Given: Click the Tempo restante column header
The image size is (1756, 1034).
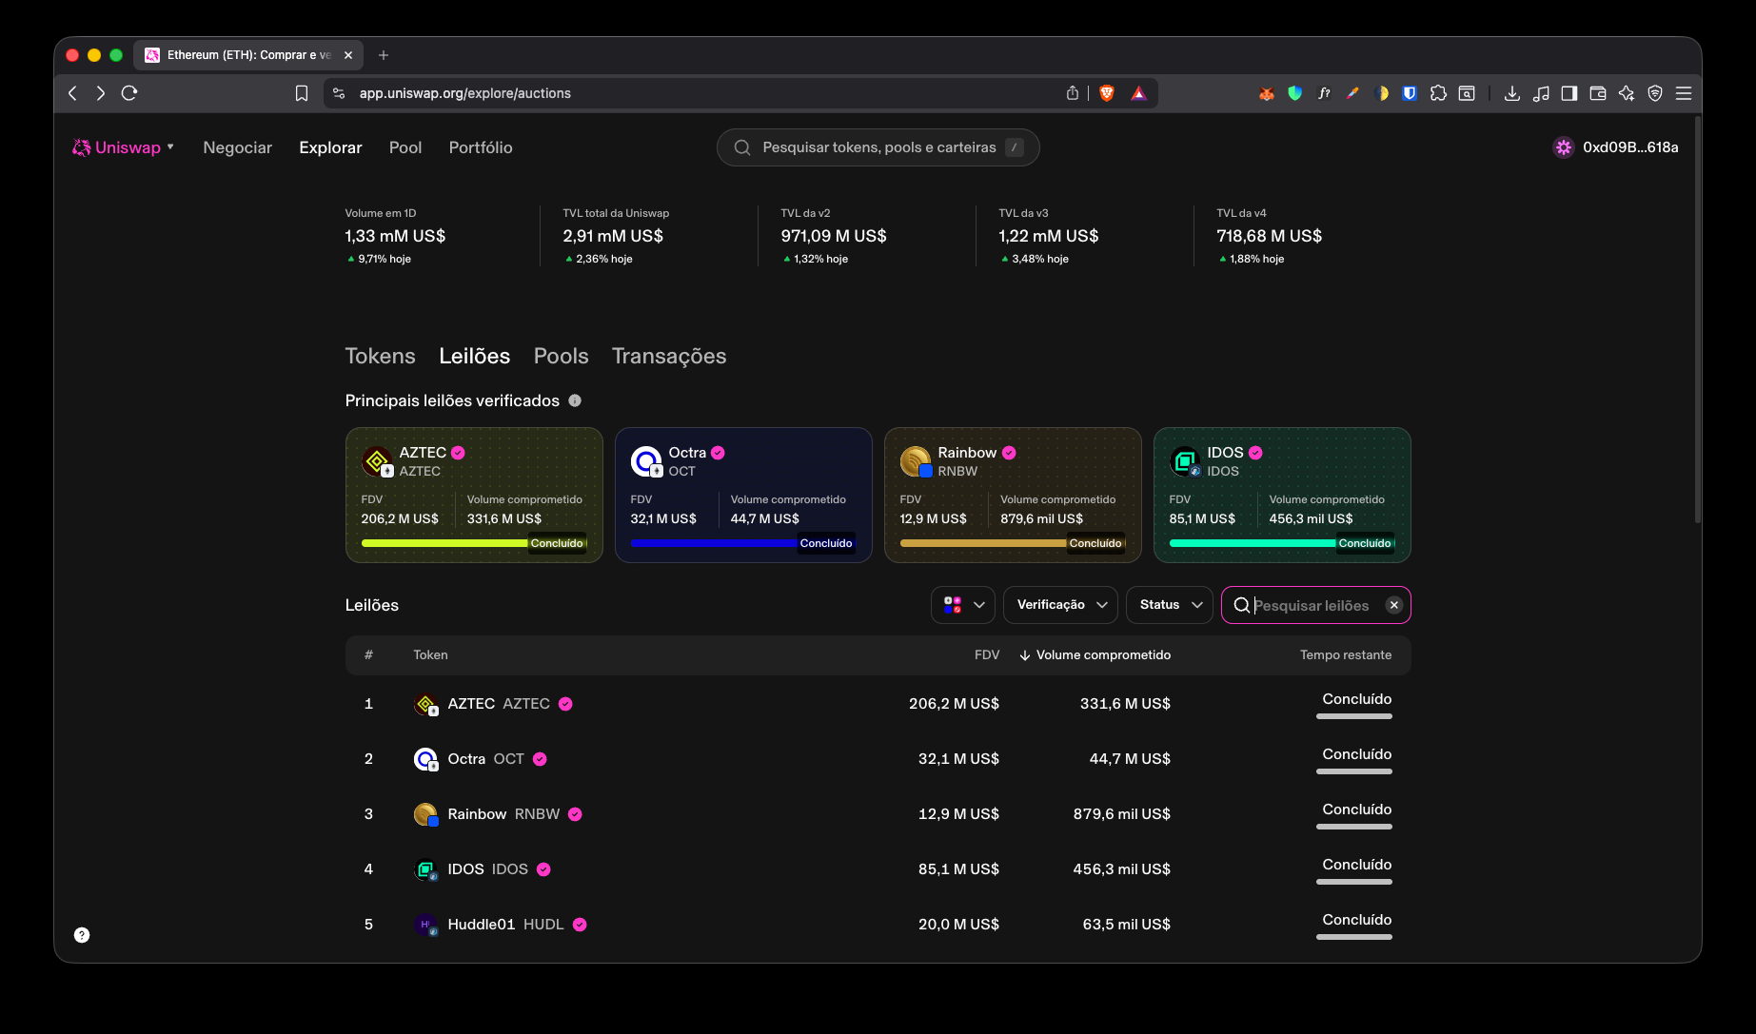Looking at the screenshot, I should point(1346,654).
